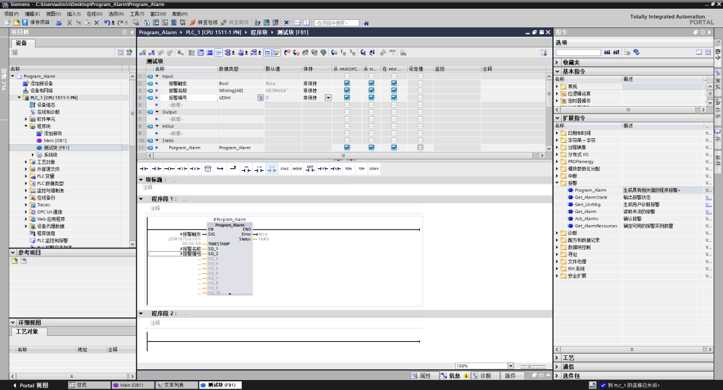Expand the 收藏夹 favorites section
Image resolution: width=723 pixels, height=390 pixels.
[557, 63]
